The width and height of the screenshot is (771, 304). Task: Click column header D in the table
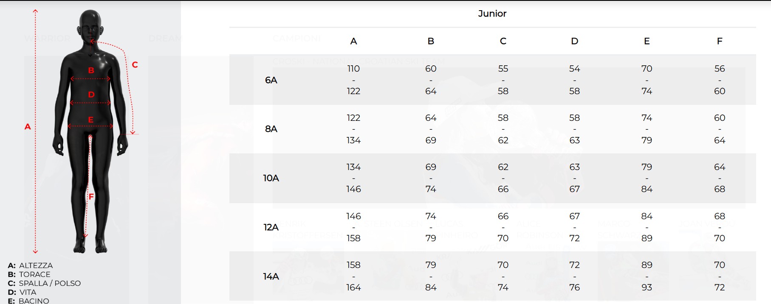pos(574,41)
